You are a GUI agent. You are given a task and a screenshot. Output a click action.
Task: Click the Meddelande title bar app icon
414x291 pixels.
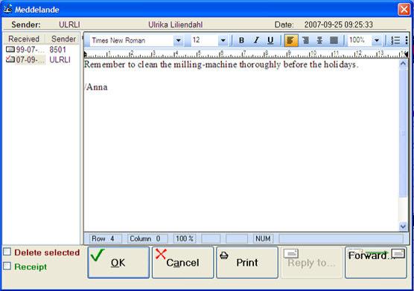click(x=7, y=9)
